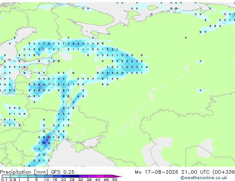Image resolution: width=235 pixels, height=181 pixels.
Task: Open the weatheronline.co.uk copyright link
Action: coord(204,178)
